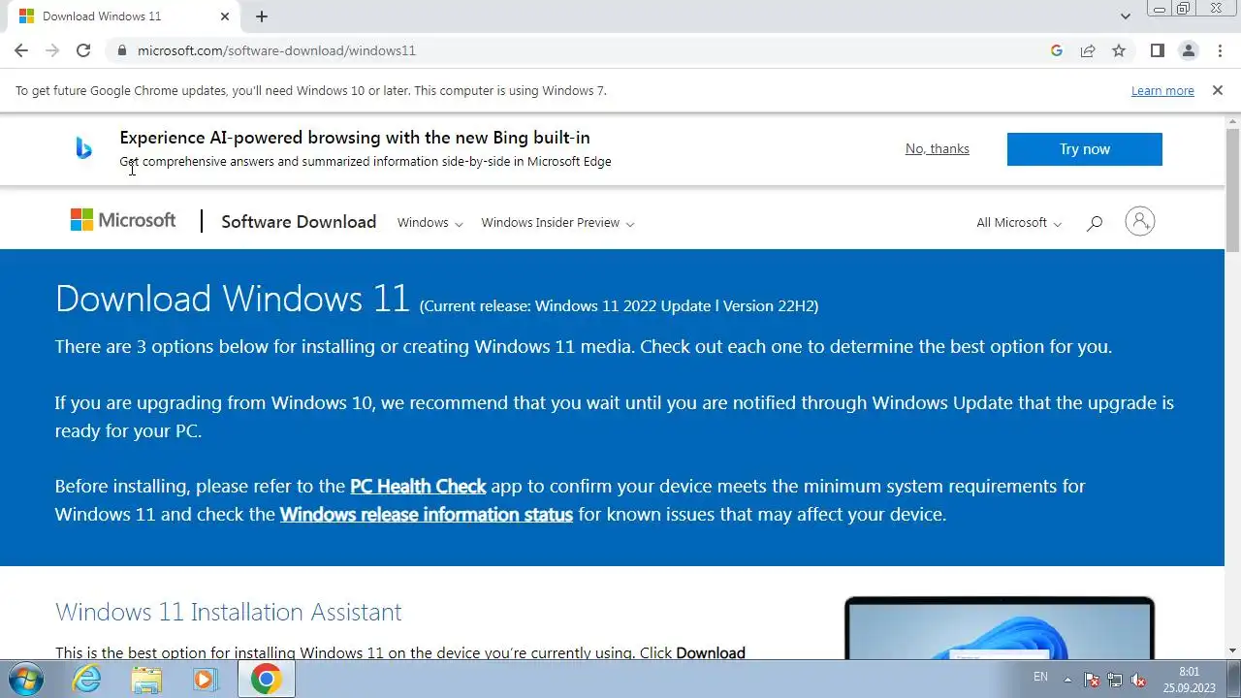The height and width of the screenshot is (698, 1241).
Task: Click the Microsoft logo
Action: [123, 221]
